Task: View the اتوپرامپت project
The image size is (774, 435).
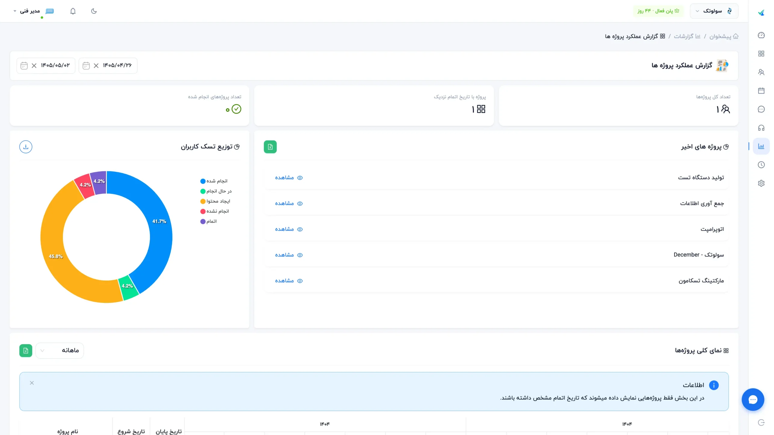Action: click(x=289, y=229)
